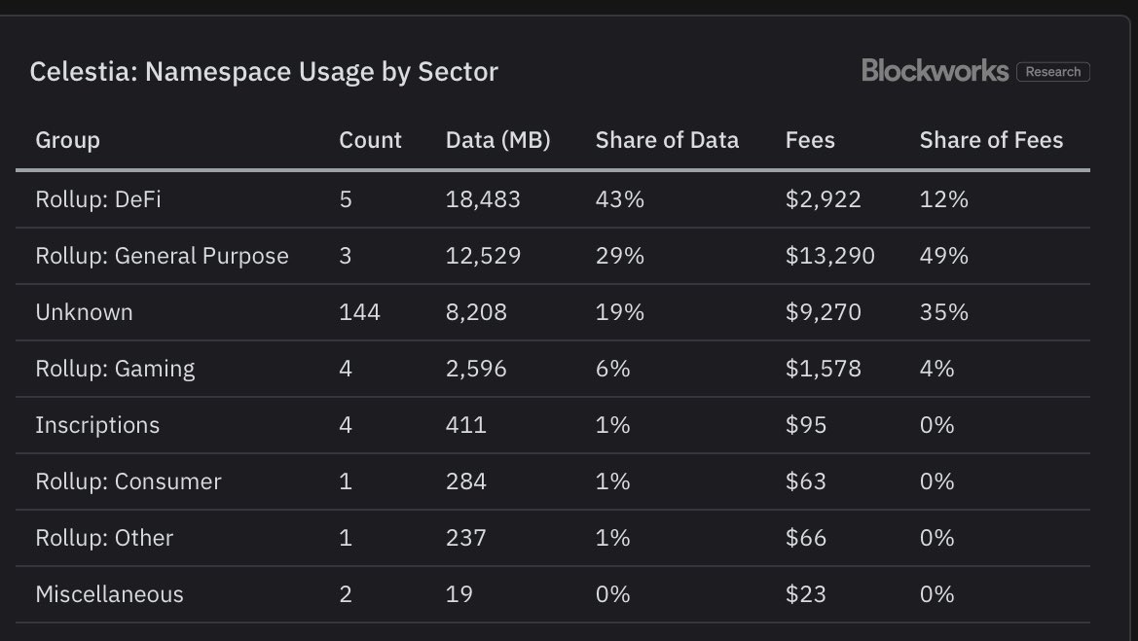Click the 35% share of fees cell
1138x641 pixels.
point(943,312)
